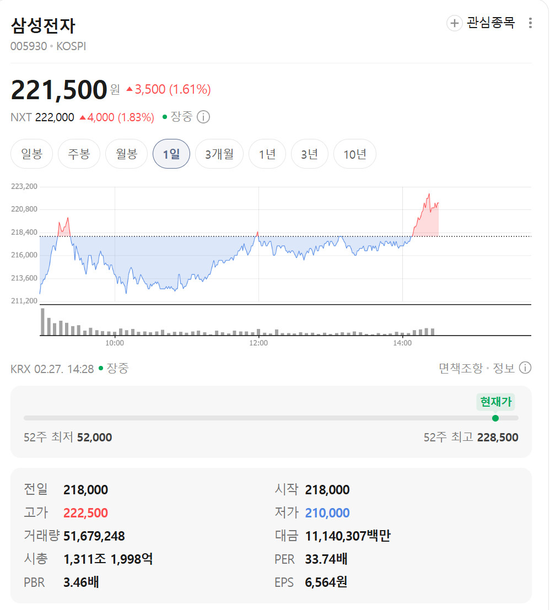The image size is (550, 610).
Task: Switch chart to 10년 range
Action: [x=354, y=154]
